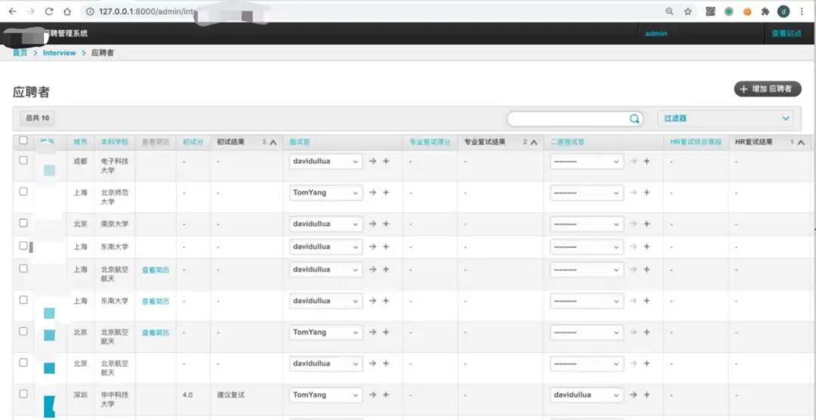Open davidullua second interviewer dropdown in 华中科技大学 row

586,394
